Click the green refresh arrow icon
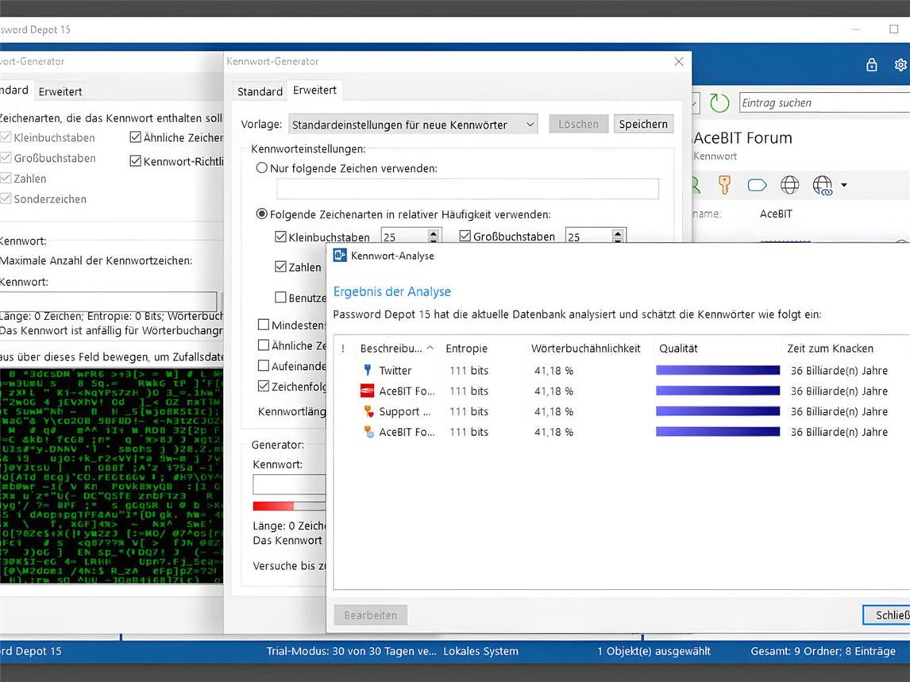Screen dimensions: 910x682 pos(719,102)
